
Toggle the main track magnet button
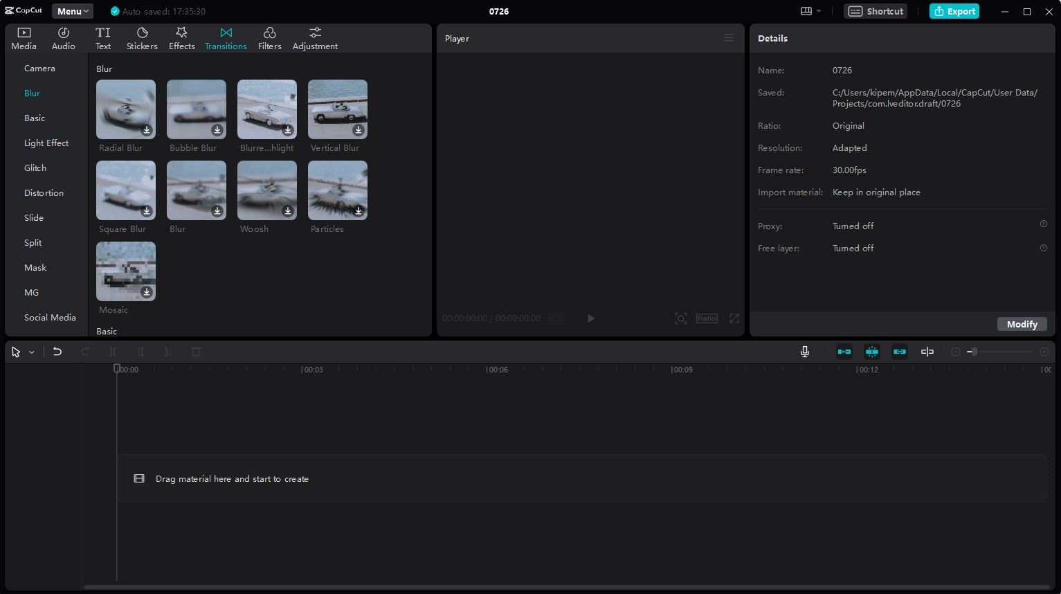coord(844,352)
